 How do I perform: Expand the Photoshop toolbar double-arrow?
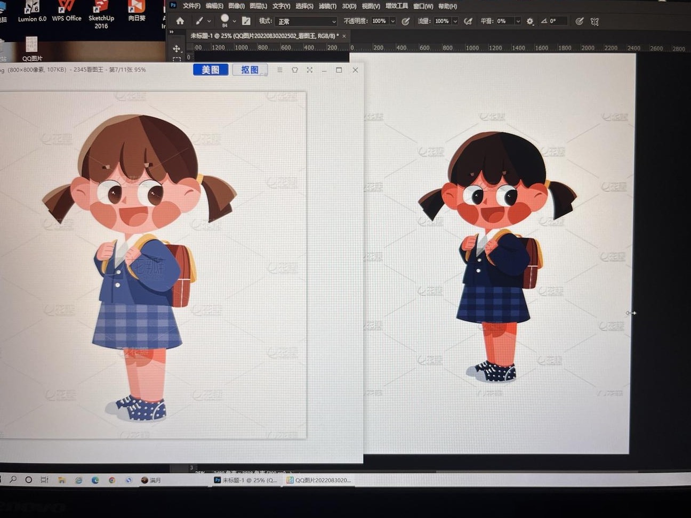[x=172, y=32]
